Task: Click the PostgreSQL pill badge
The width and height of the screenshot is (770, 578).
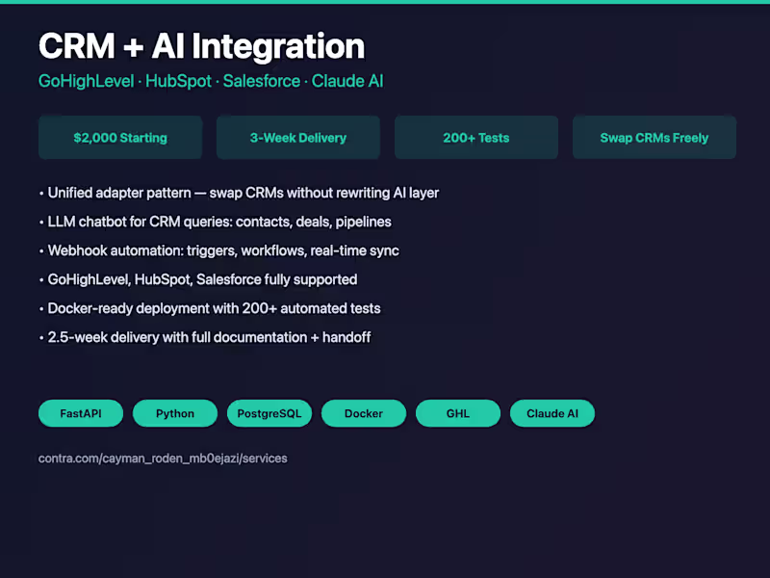Action: point(269,413)
